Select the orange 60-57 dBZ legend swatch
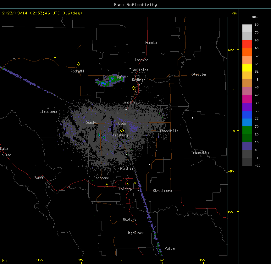 (x=247, y=52)
